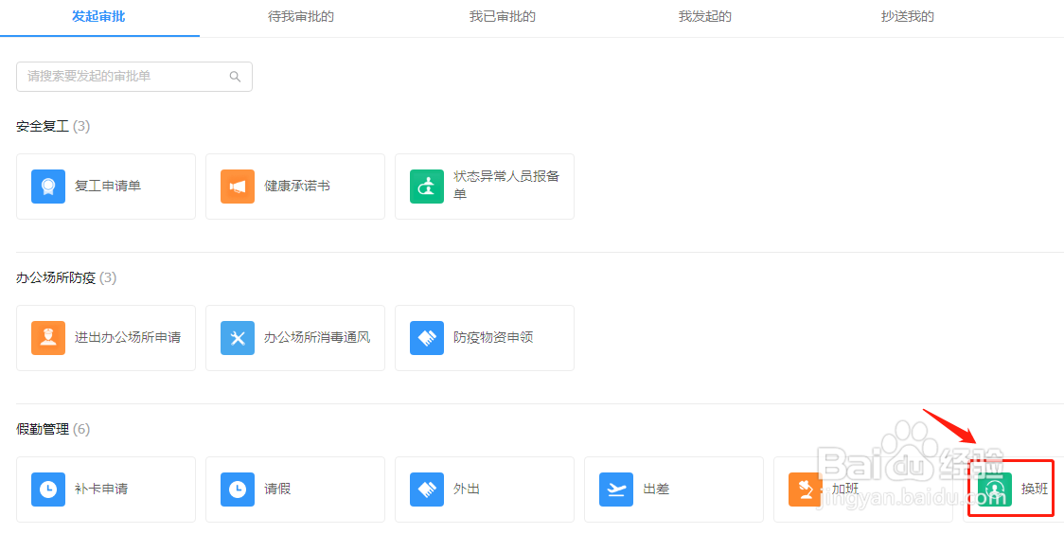Click the 防疫物资申领 blue icon
The image size is (1064, 534).
(427, 338)
